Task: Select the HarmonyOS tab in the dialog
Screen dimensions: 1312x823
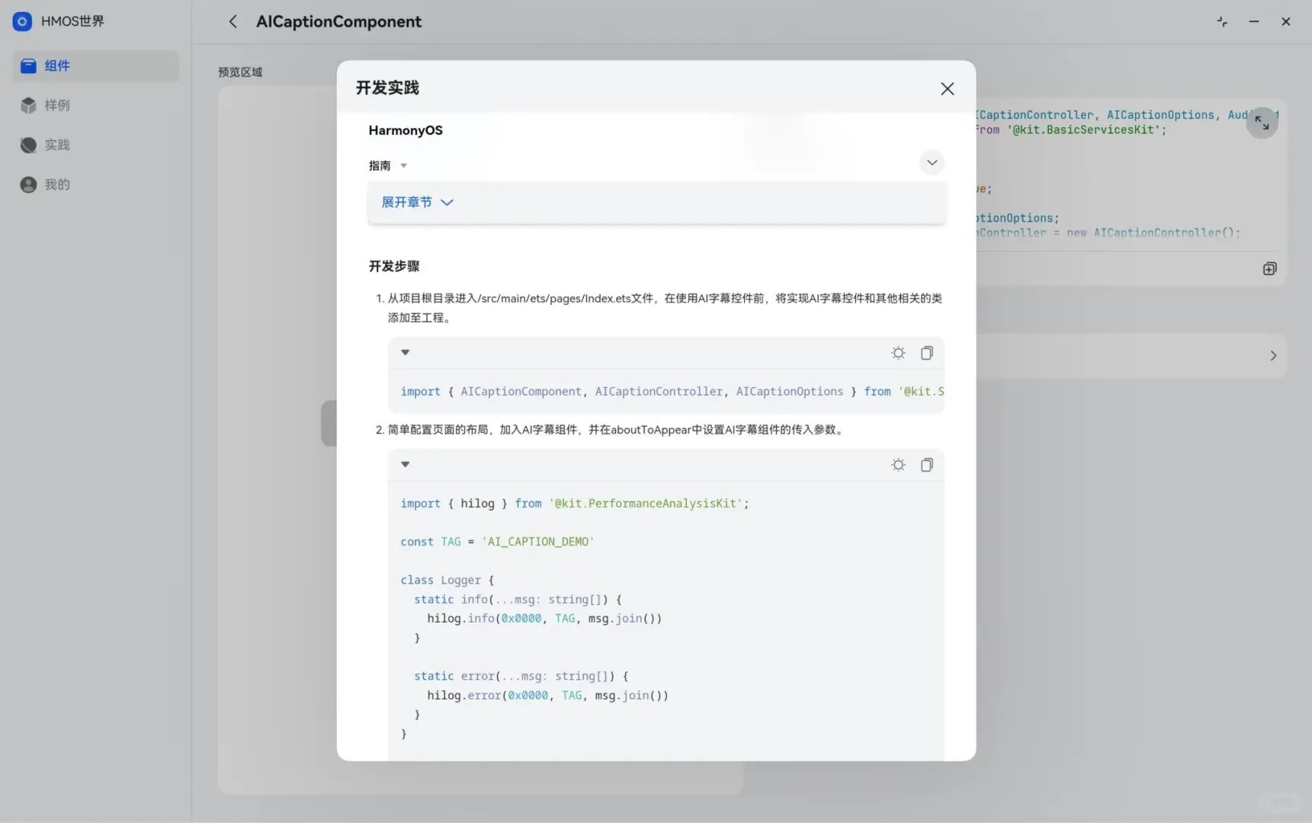Action: [x=406, y=130]
